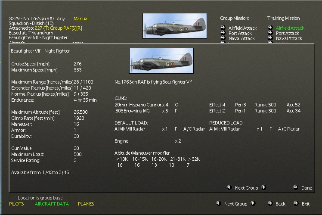Click the 'Location is group base' message
The height and width of the screenshot is (215, 322).
pos(40,198)
